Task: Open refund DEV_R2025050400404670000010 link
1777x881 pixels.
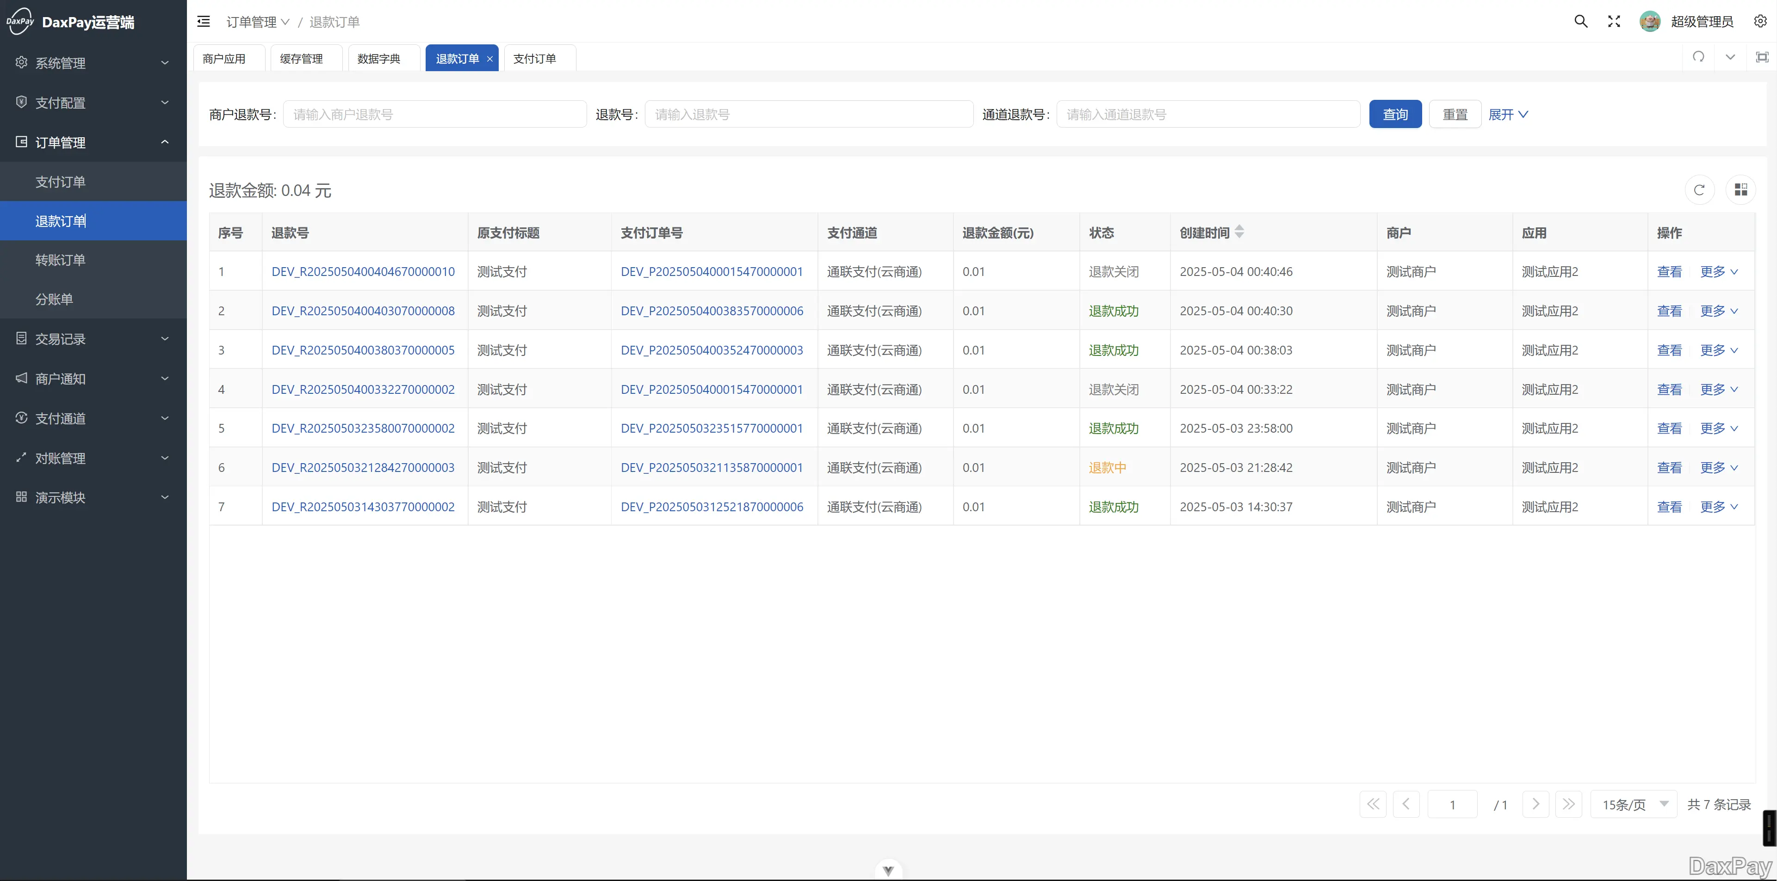Action: pos(363,272)
